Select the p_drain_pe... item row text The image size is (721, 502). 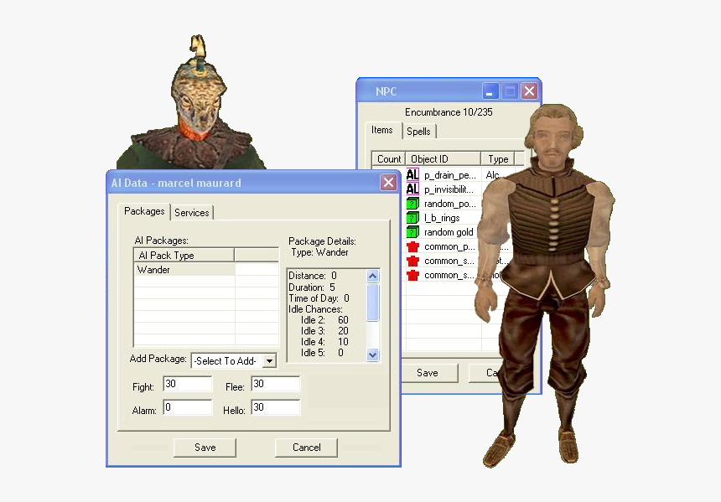coord(450,175)
